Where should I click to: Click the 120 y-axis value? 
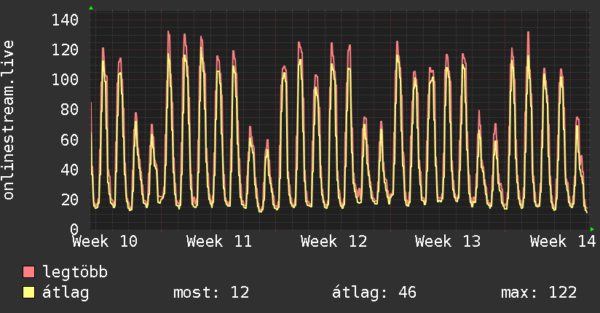(x=65, y=49)
